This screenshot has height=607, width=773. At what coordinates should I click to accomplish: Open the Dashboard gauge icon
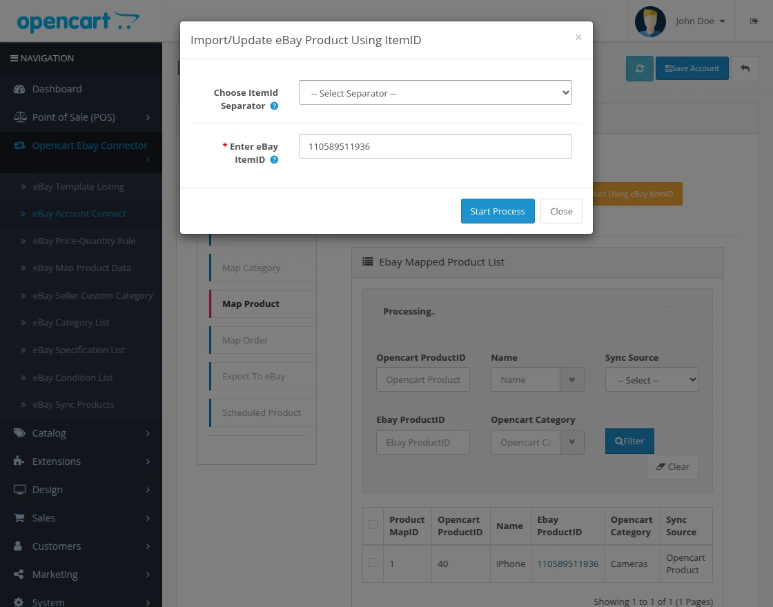19,89
